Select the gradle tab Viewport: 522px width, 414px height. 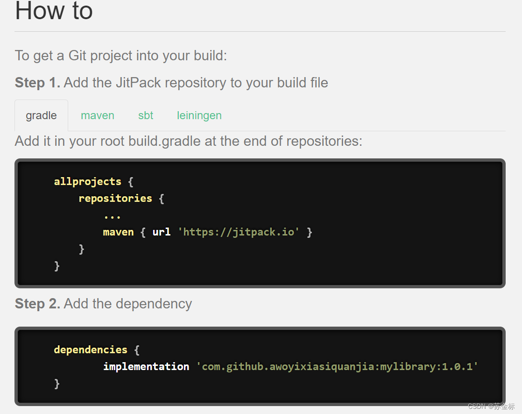[x=41, y=115]
